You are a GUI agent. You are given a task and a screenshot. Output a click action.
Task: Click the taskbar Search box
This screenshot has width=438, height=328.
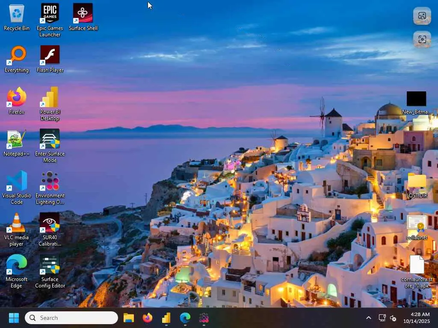pos(71,318)
